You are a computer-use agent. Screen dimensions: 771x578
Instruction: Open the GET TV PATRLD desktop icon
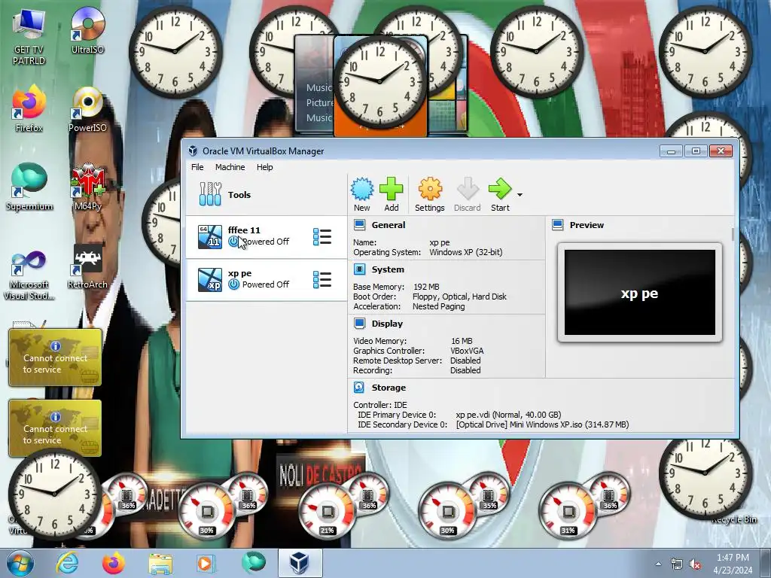29,38
